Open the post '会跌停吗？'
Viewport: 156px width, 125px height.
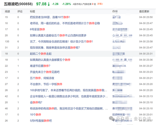pos(36,102)
